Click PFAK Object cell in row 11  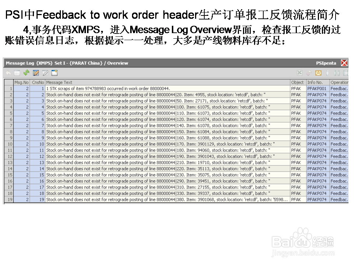pos(298,150)
